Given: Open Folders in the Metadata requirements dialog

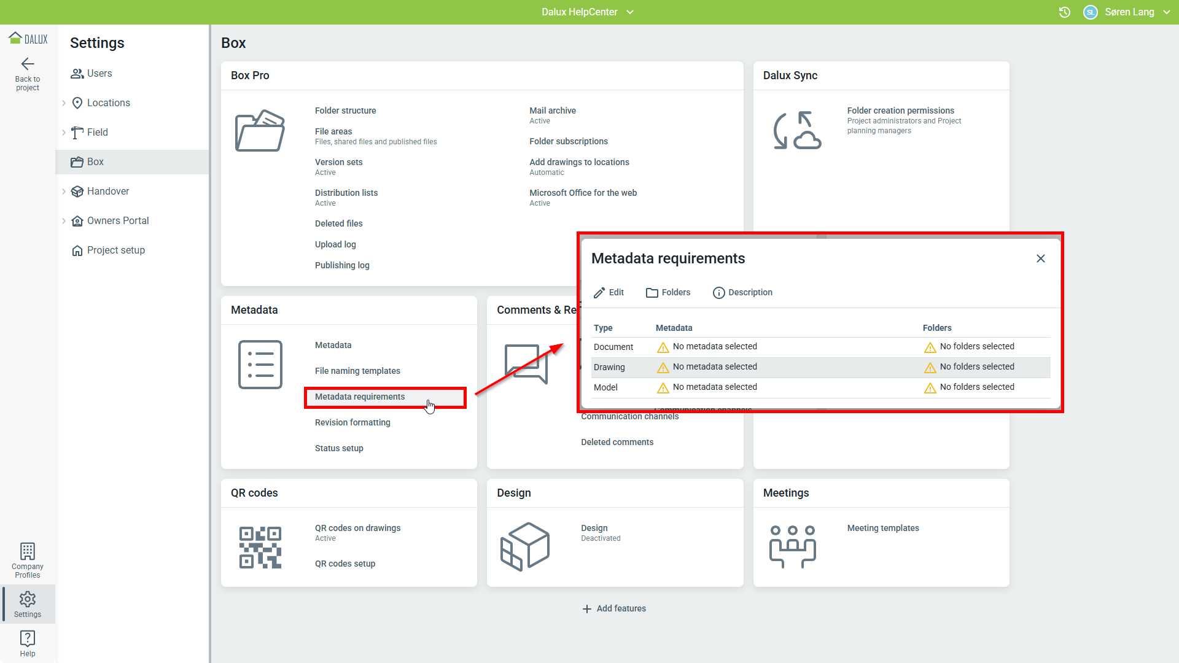Looking at the screenshot, I should [x=668, y=293].
